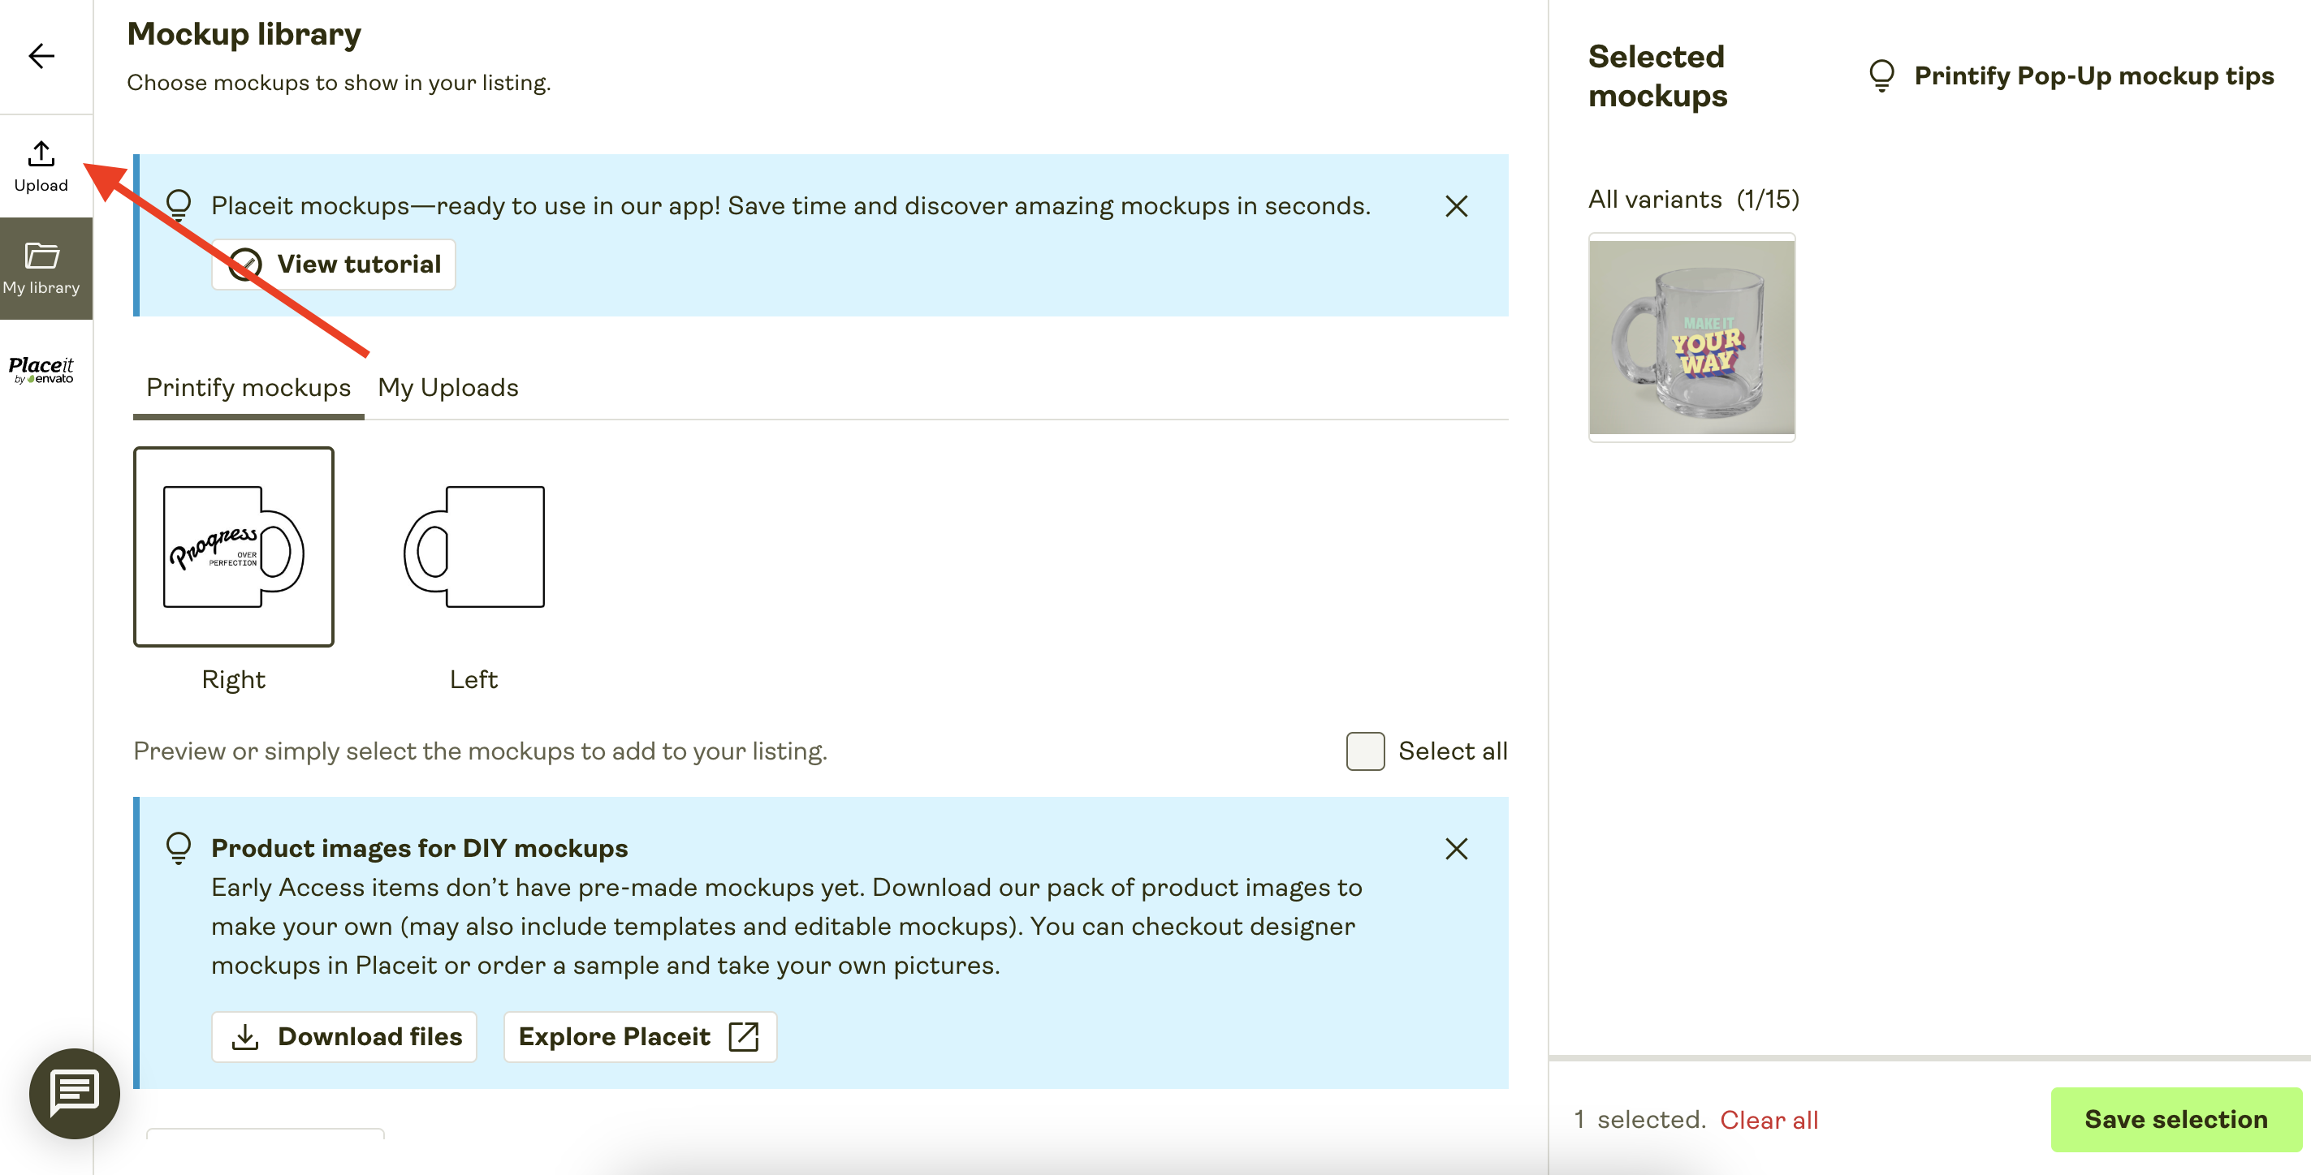Click the View tutorial button
2311x1175 pixels.
(x=334, y=265)
